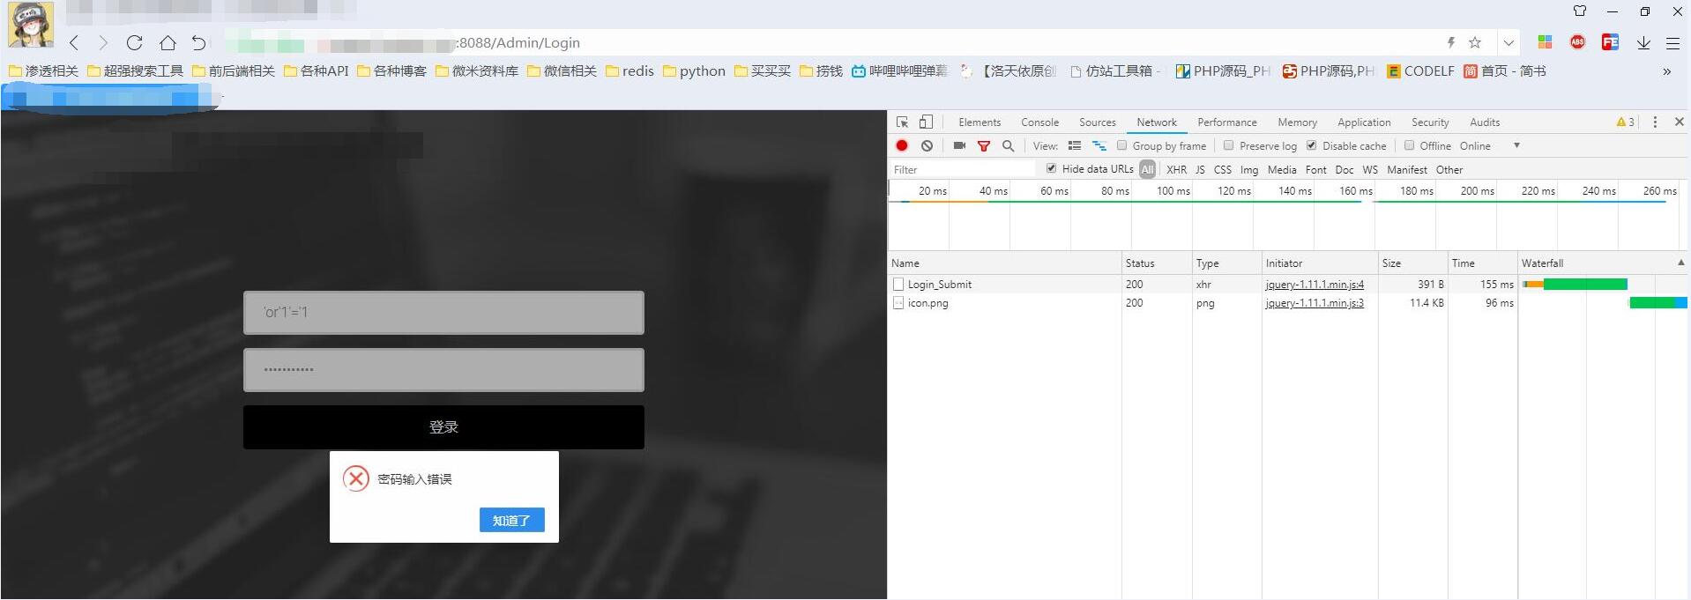Open DevTools three-dot customize menu
The image size is (1691, 600).
pyautogui.click(x=1655, y=122)
